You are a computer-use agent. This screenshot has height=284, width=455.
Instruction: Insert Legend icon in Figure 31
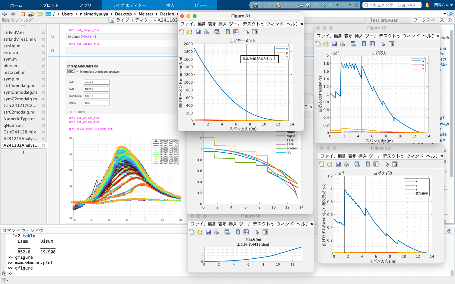pyautogui.click(x=236, y=32)
